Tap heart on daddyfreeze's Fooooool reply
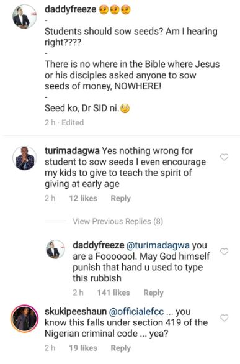 tap(224, 252)
